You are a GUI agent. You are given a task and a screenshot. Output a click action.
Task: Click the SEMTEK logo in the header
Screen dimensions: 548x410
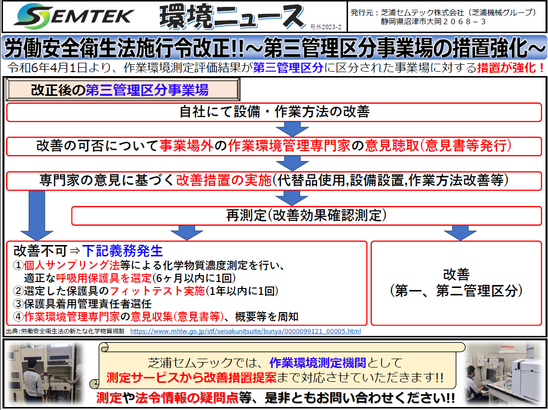tap(74, 16)
